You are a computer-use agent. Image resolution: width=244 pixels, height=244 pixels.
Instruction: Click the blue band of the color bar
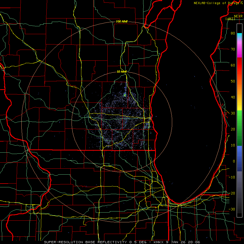click(239, 158)
